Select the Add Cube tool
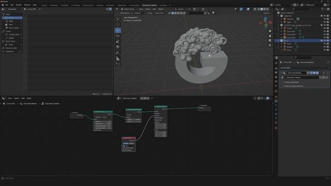 tap(118, 64)
